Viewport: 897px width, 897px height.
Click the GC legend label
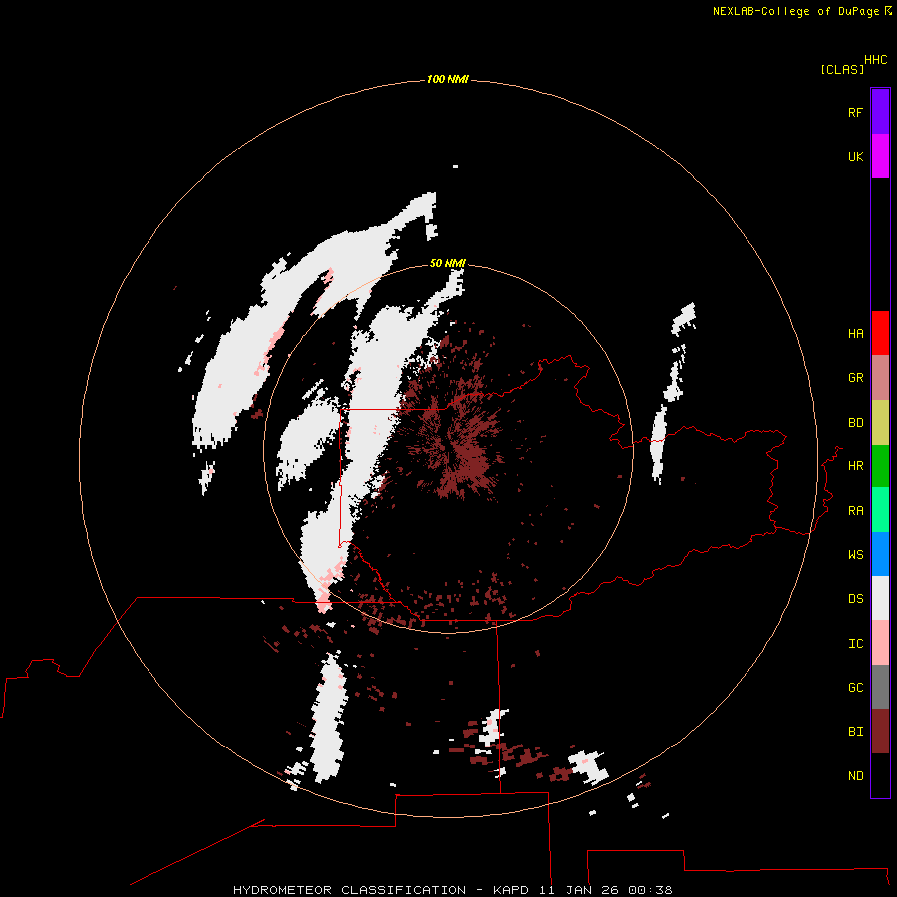click(855, 688)
